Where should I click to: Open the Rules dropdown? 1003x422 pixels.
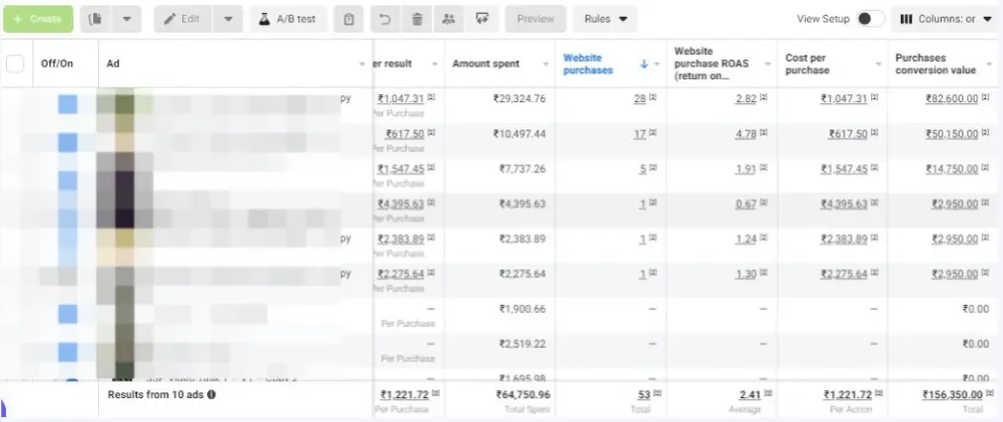tap(605, 19)
